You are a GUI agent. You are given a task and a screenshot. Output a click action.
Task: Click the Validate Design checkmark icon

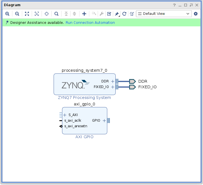tap(109, 14)
